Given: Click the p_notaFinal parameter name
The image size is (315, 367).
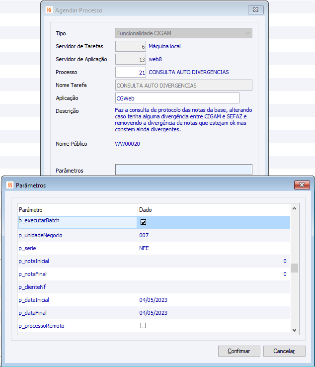Looking at the screenshot, I should pyautogui.click(x=32, y=274).
